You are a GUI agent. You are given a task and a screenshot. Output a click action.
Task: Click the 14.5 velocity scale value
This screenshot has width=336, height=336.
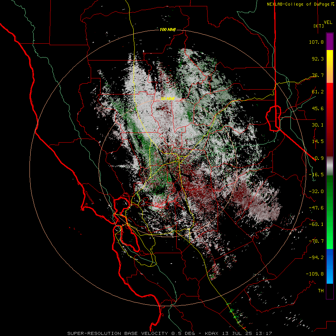(x=318, y=141)
